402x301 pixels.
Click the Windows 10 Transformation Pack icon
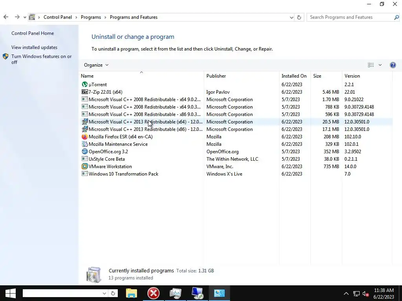[85, 174]
